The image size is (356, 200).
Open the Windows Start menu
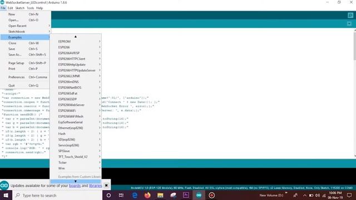pyautogui.click(x=6, y=195)
